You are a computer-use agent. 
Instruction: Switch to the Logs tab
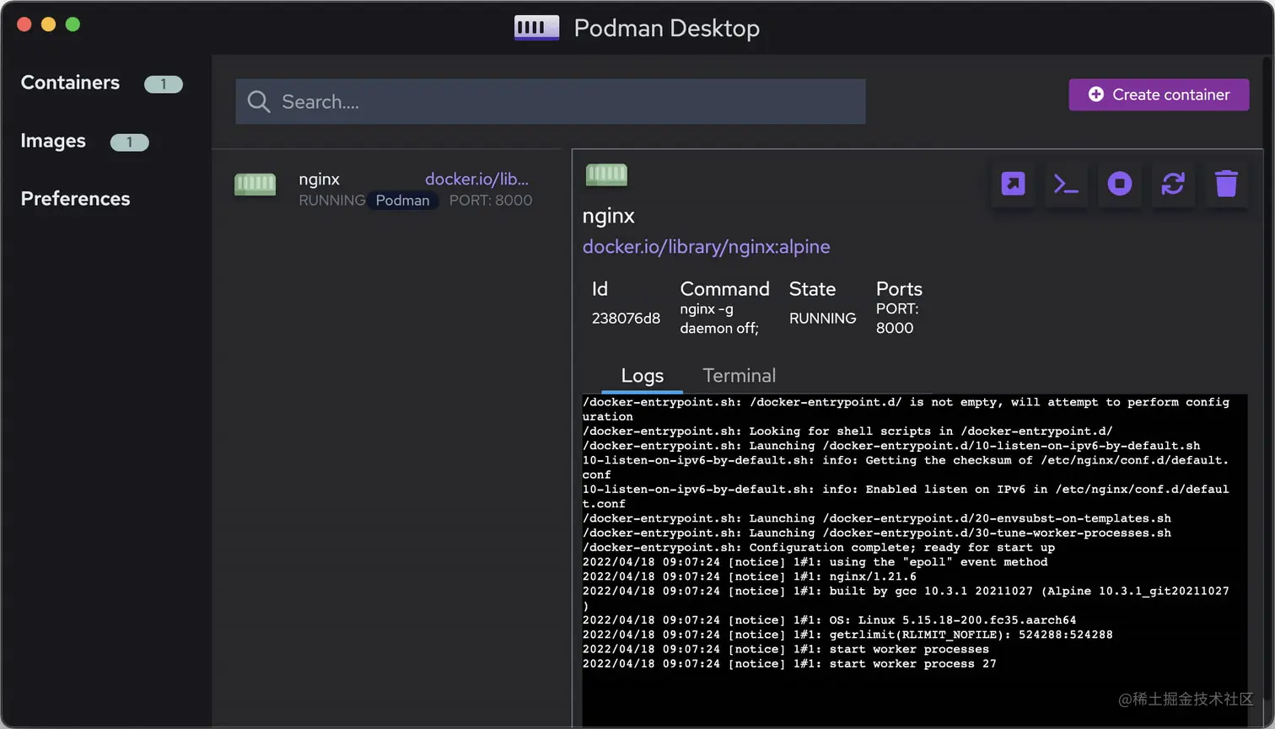643,376
